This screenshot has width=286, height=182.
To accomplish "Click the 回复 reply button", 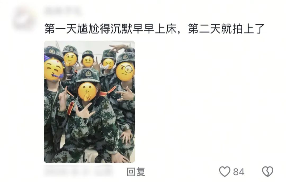I will pyautogui.click(x=136, y=172).
